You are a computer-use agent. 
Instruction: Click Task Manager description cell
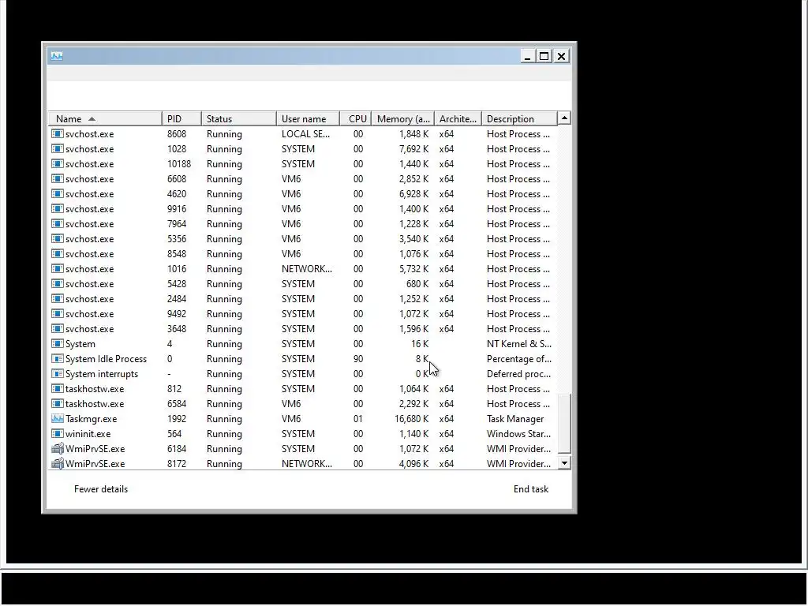(x=515, y=419)
